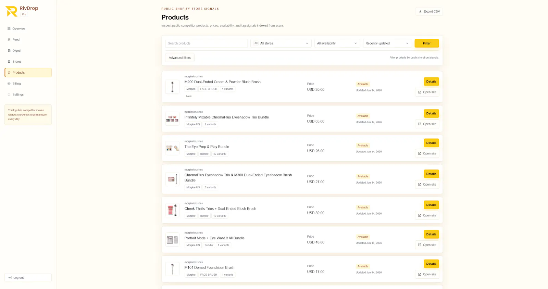548x289 pixels.
Task: Navigate to Stores
Action: 28,62
